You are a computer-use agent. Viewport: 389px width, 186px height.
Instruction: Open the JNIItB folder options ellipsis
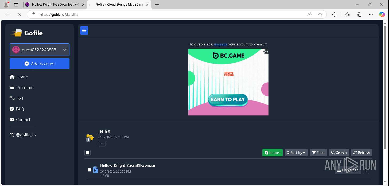[x=102, y=144]
